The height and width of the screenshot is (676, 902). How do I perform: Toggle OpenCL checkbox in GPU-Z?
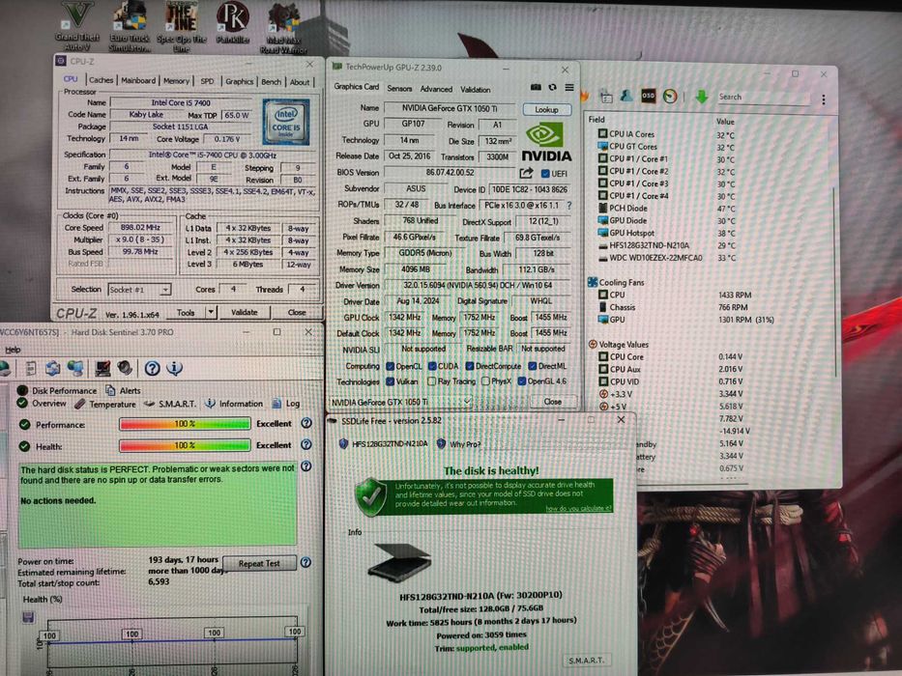tap(390, 366)
